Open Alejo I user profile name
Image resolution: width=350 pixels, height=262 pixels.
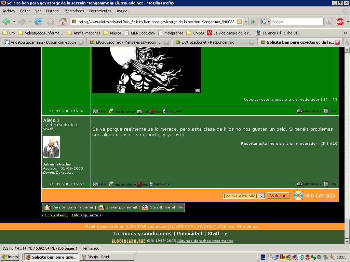point(51,120)
